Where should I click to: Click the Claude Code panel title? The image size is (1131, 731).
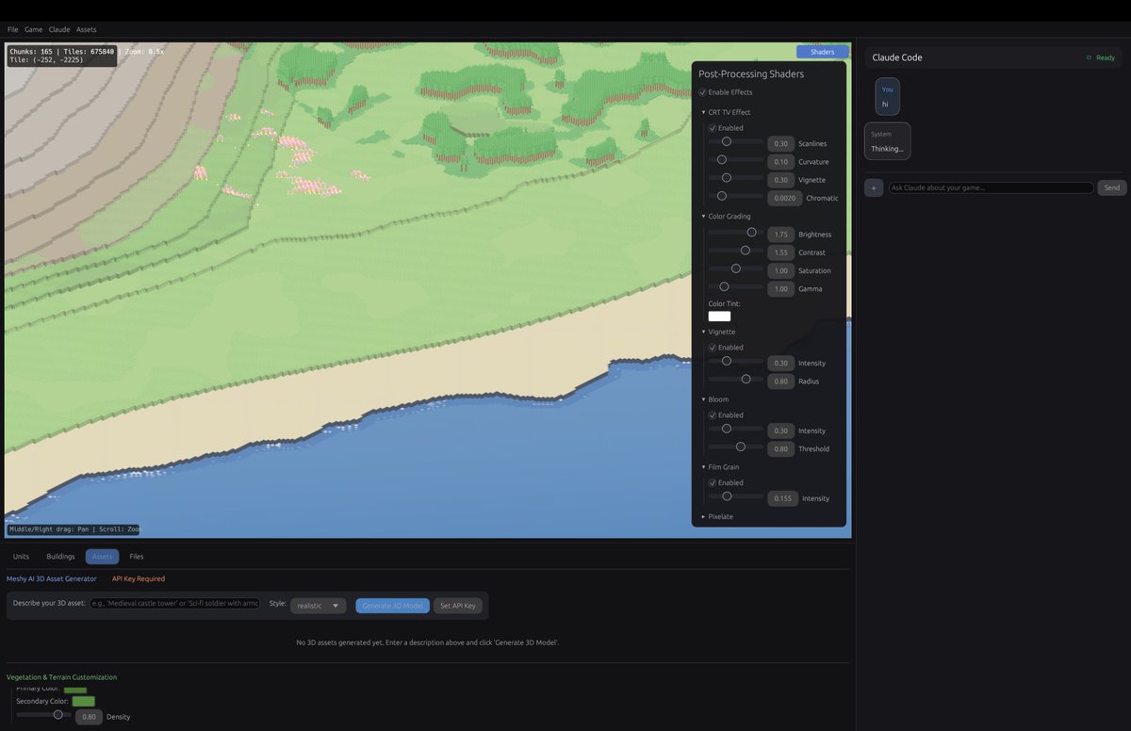coord(897,57)
